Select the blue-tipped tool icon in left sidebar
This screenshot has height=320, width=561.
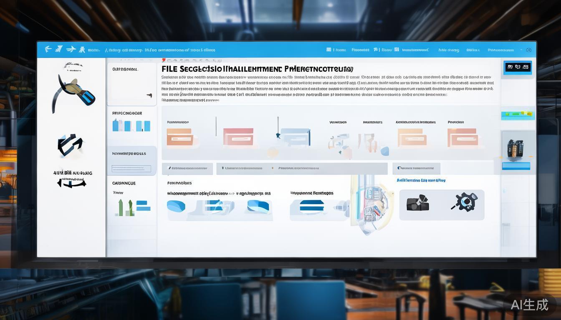[74, 92]
